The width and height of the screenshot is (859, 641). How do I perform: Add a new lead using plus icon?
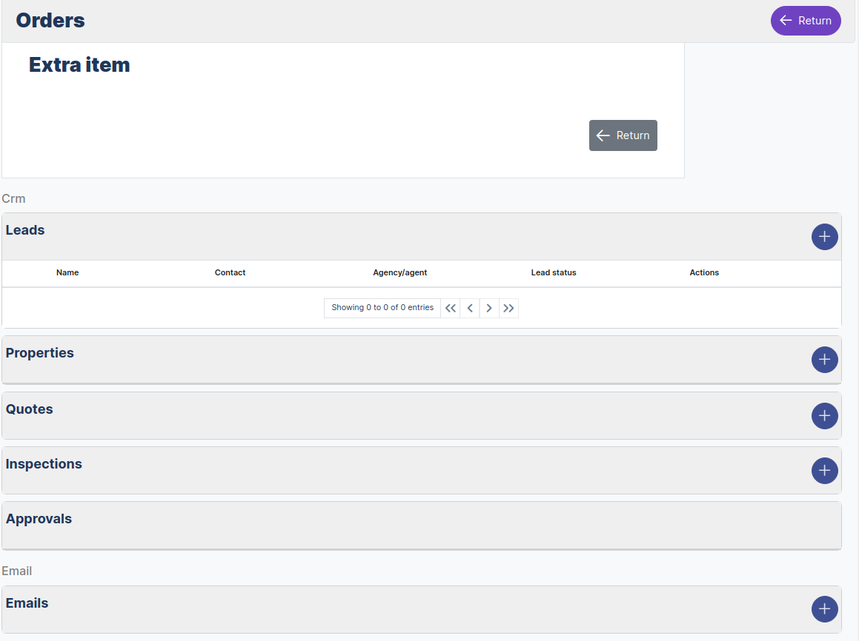coord(824,237)
